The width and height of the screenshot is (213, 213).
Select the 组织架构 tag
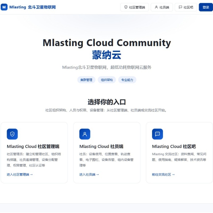point(107,80)
